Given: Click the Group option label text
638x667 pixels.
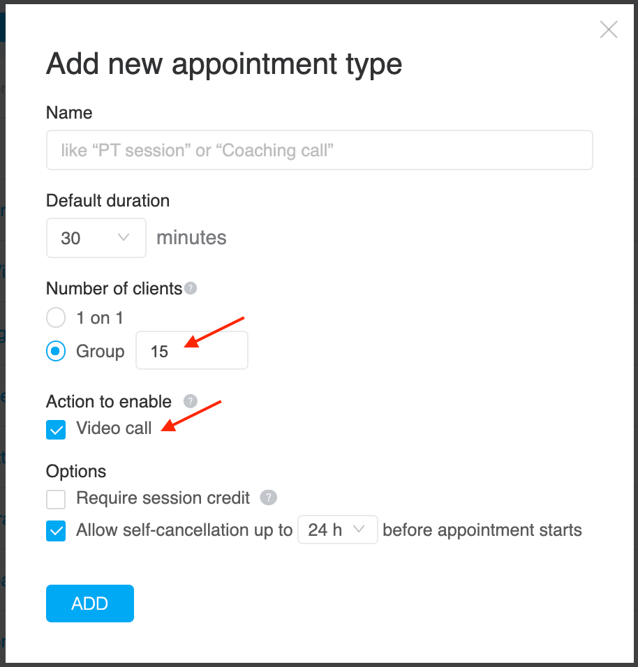Looking at the screenshot, I should click(x=101, y=352).
